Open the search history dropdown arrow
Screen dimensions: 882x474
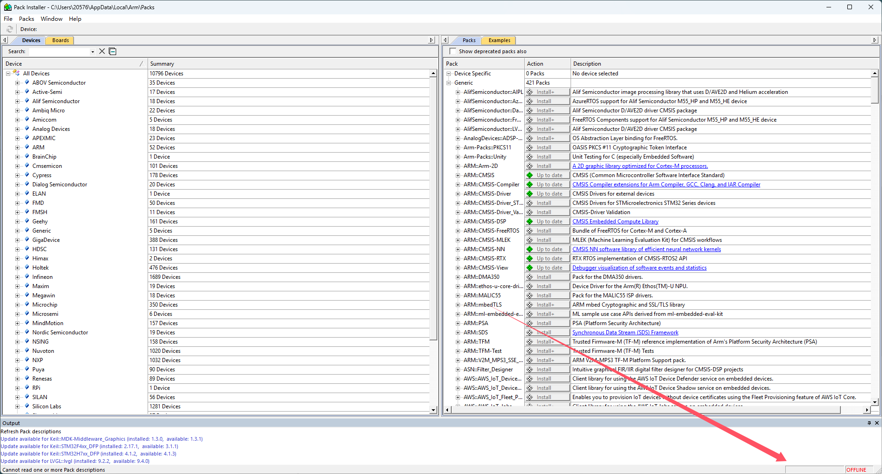[x=93, y=52]
